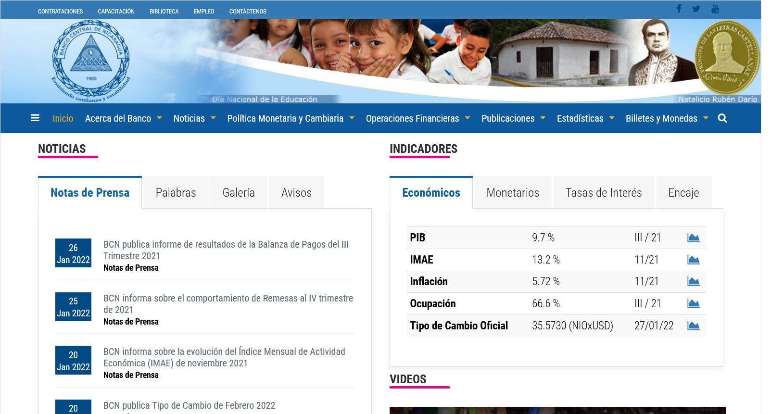Open the Facebook social icon

[679, 9]
